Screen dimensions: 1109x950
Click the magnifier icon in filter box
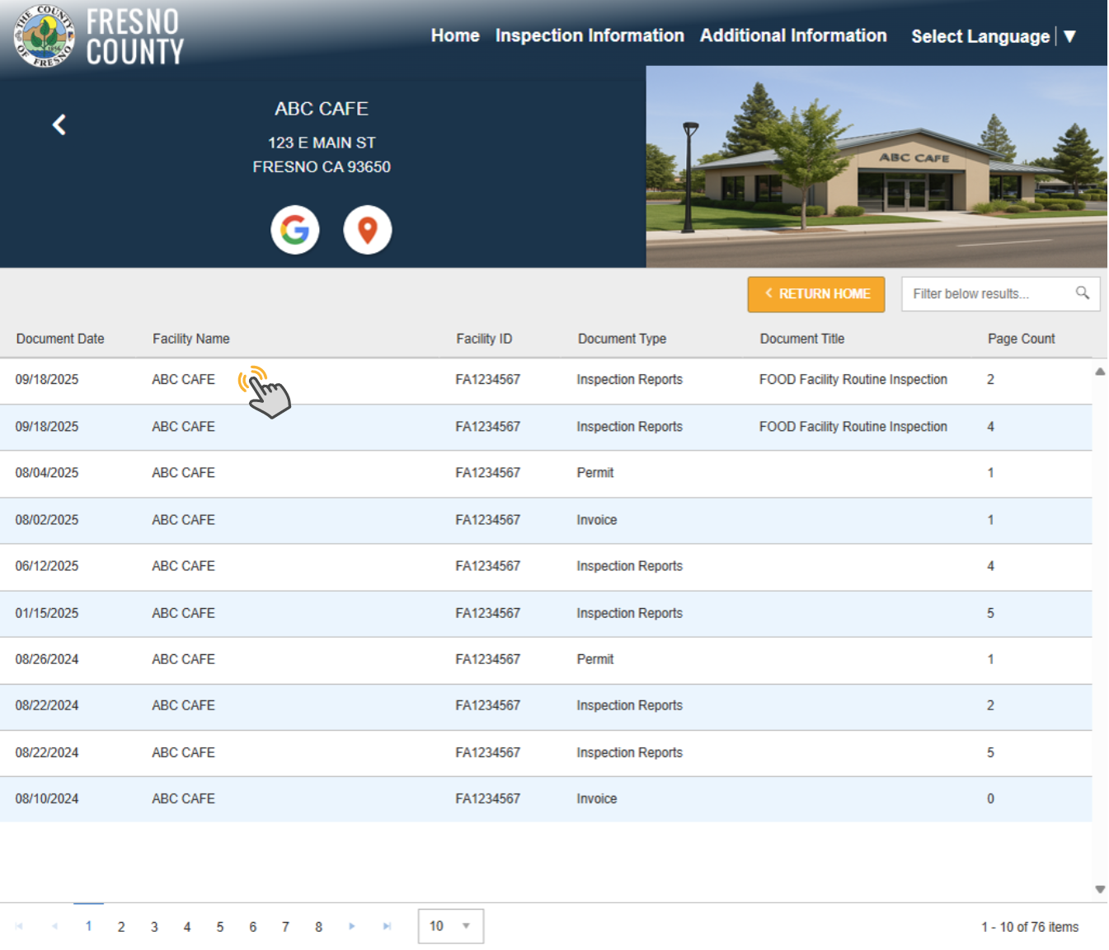click(1082, 293)
